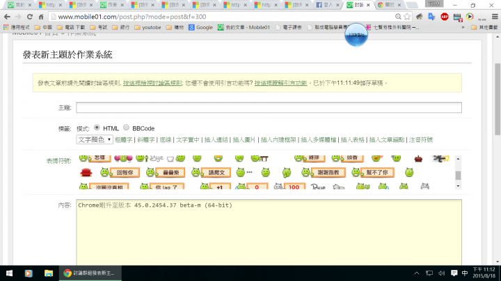The image size is (501, 281).
Task: Insert the 謝謝指教 emoticon
Action: [324, 173]
